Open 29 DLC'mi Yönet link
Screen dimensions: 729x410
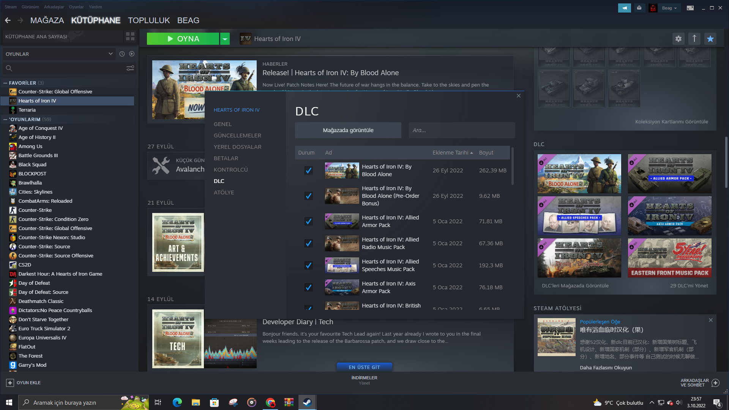689,285
